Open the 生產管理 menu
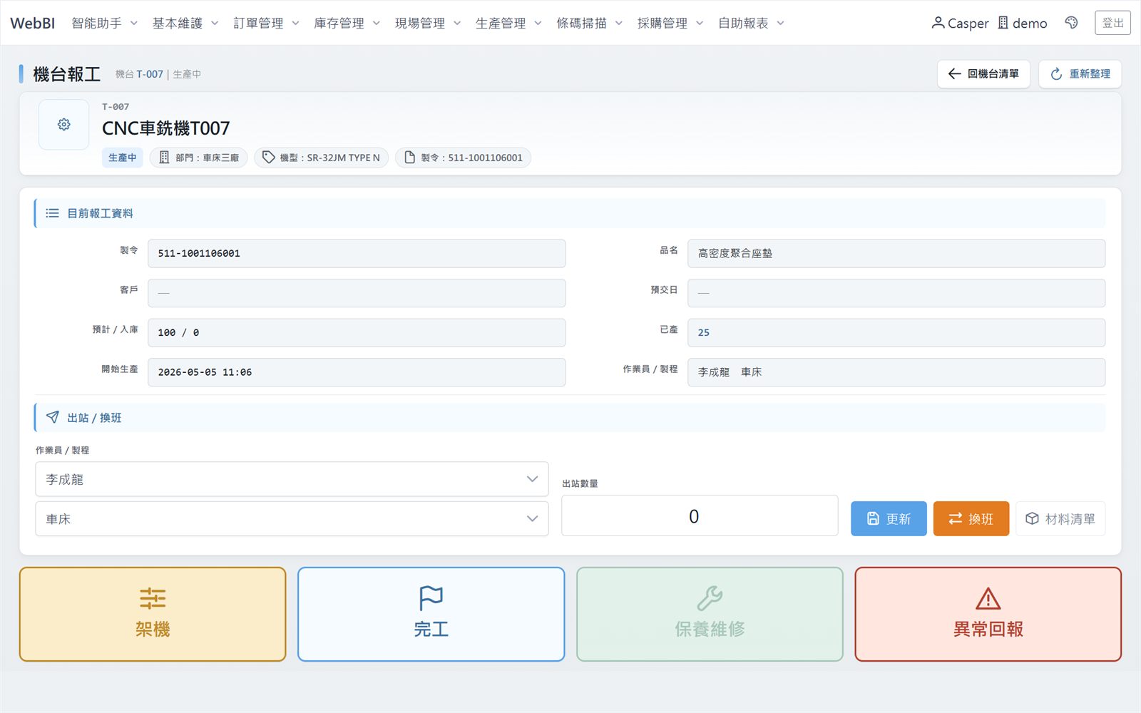 pos(508,23)
